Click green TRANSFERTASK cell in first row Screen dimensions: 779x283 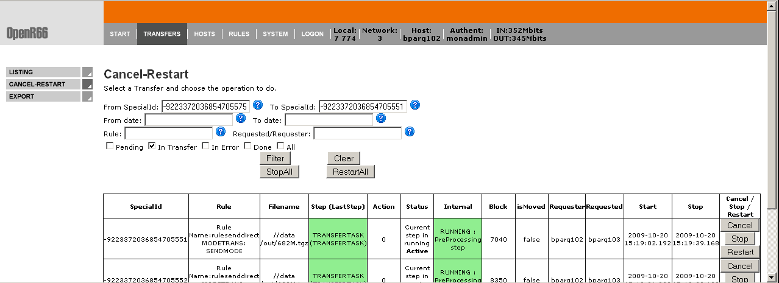pos(338,239)
